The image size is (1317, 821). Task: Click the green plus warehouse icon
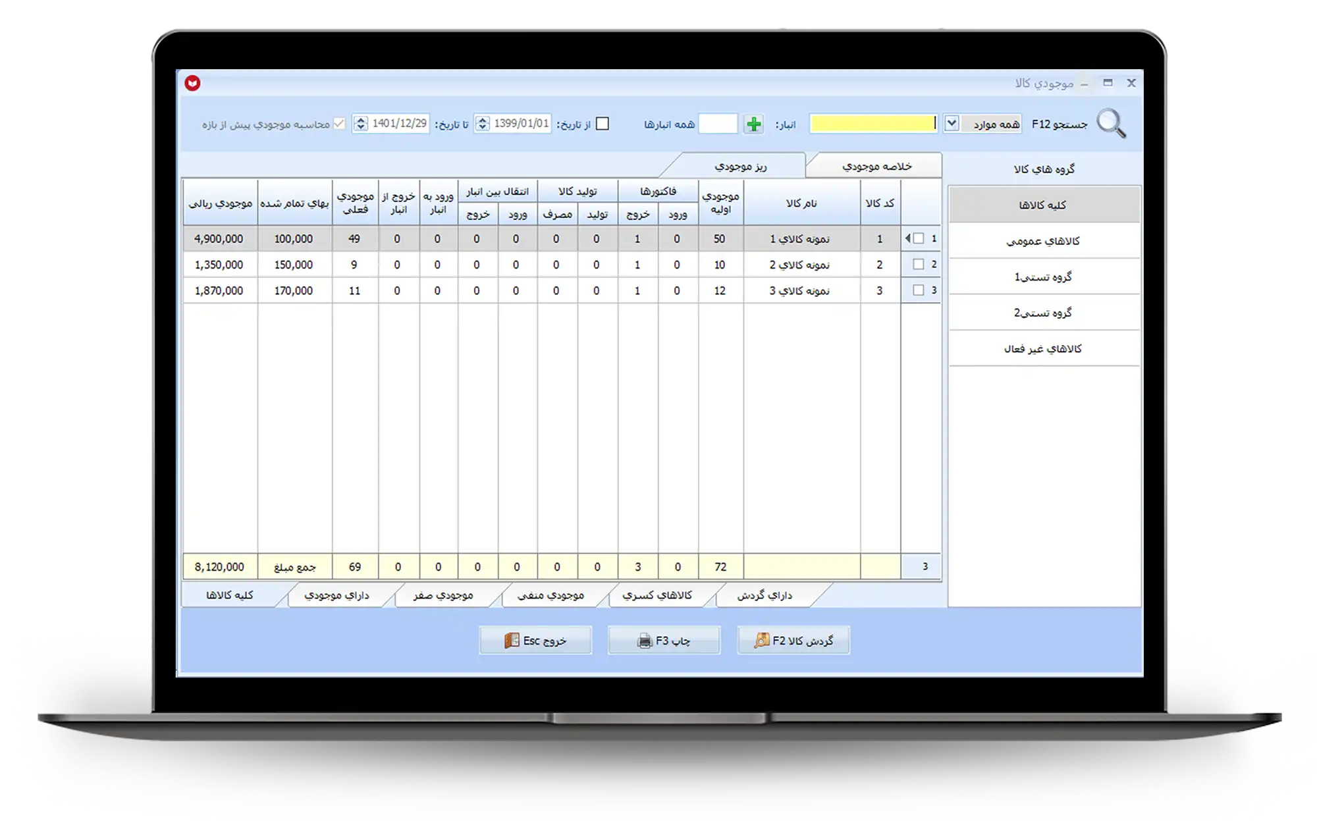tap(754, 124)
